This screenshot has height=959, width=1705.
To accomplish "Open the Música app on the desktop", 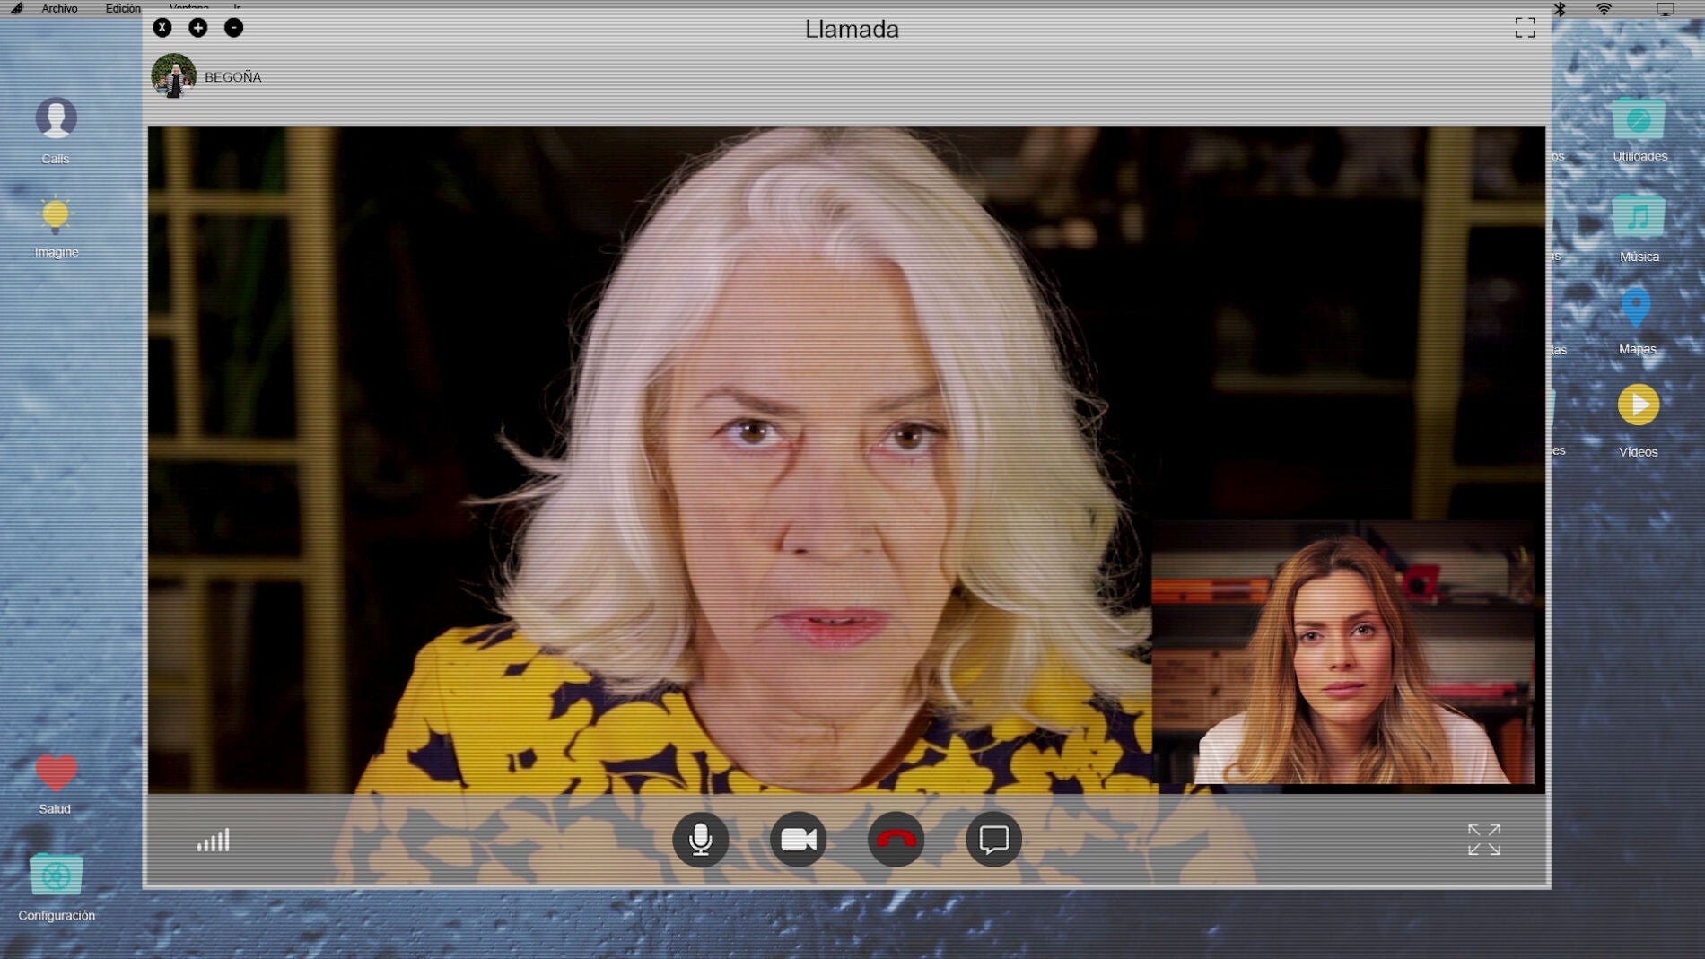I will 1637,215.
